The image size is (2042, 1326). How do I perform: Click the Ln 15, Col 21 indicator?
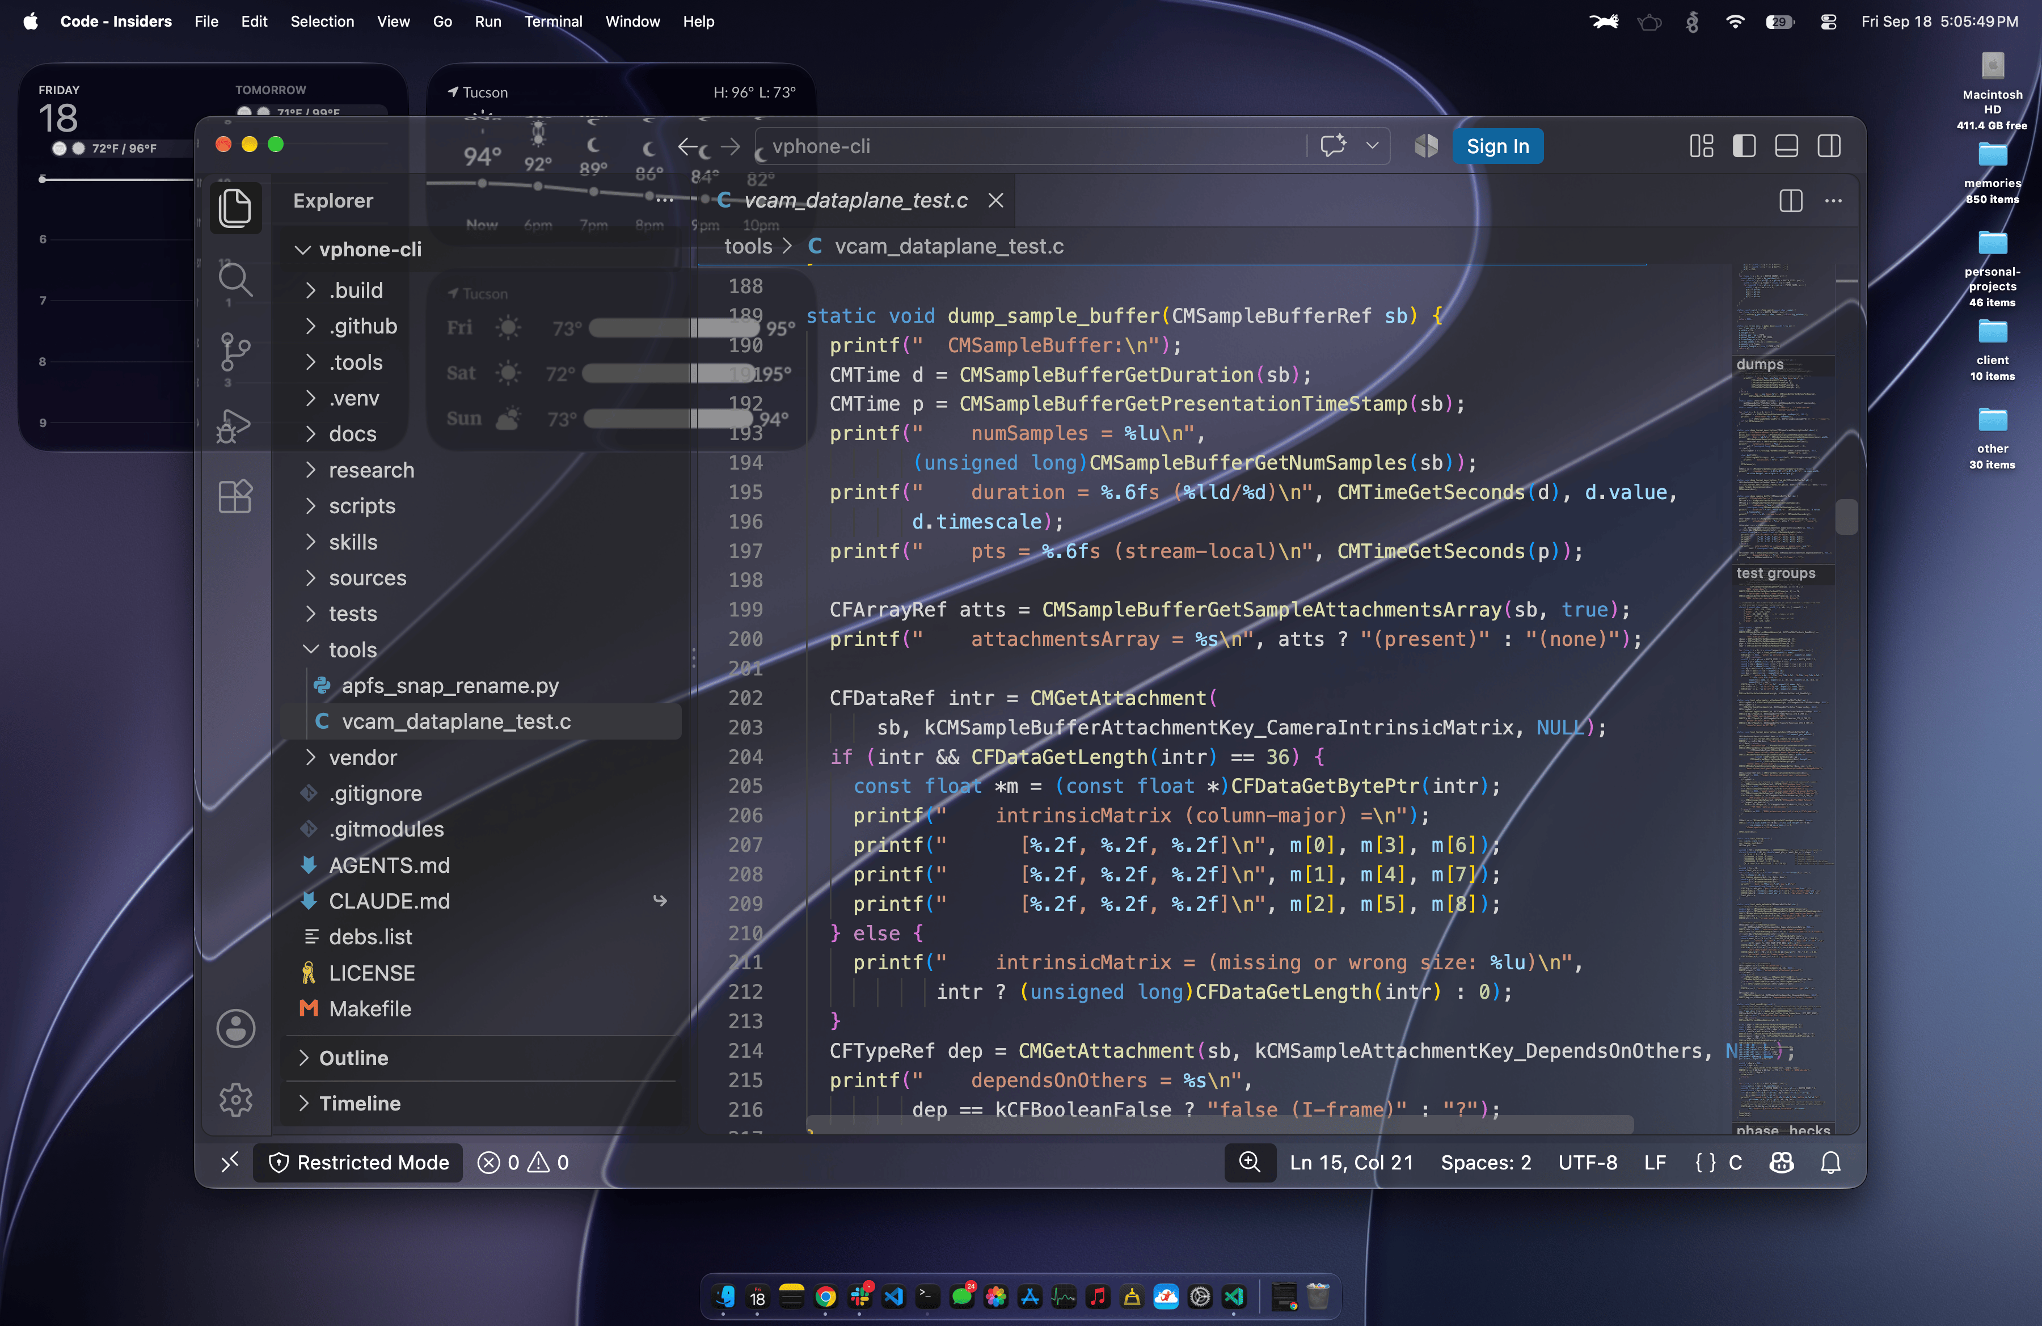1351,1162
